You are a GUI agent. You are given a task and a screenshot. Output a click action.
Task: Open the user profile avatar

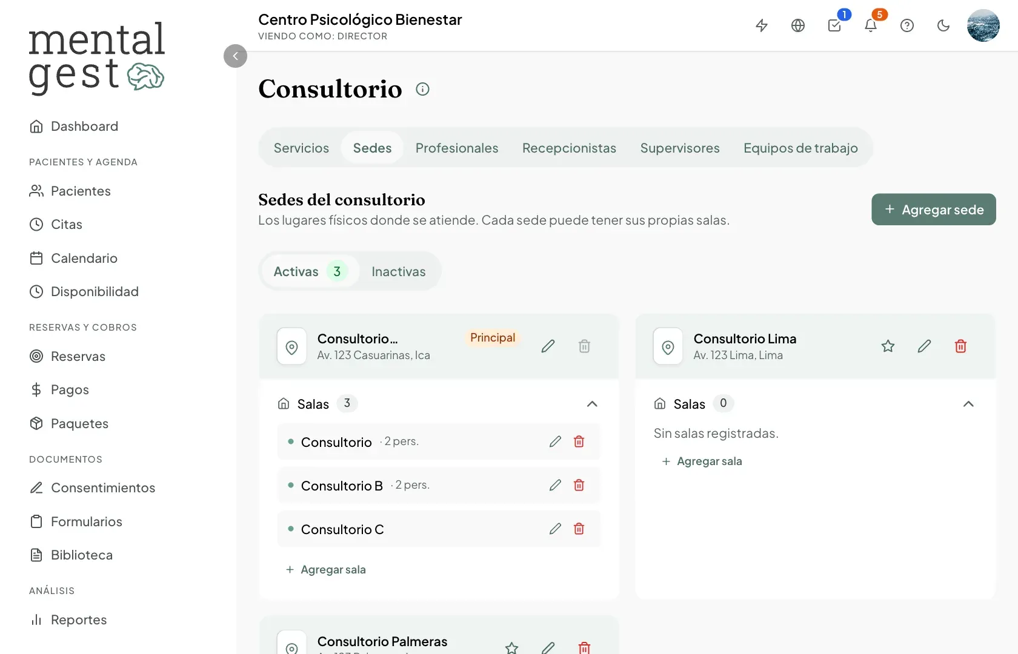tap(983, 25)
